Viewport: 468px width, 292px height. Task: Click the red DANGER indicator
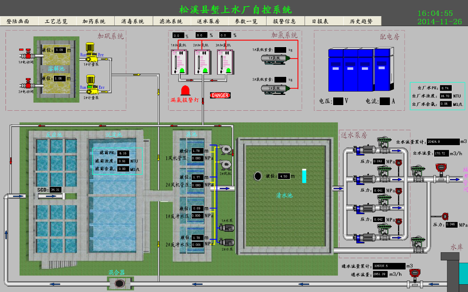220,95
